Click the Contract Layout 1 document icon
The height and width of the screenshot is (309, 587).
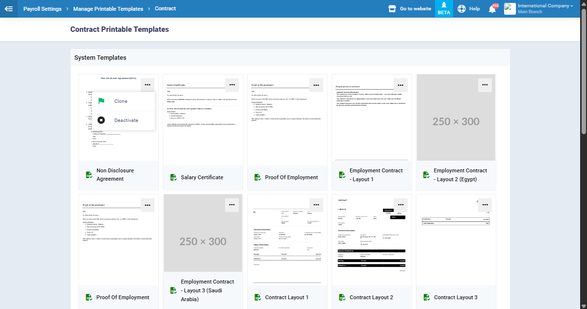[x=258, y=297]
